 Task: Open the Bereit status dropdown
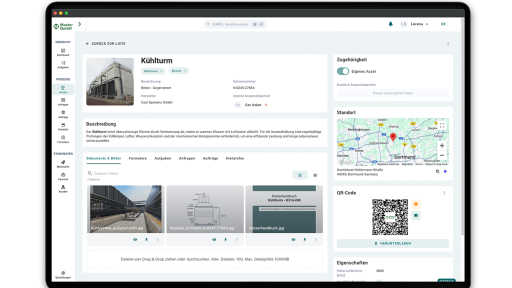(x=177, y=70)
